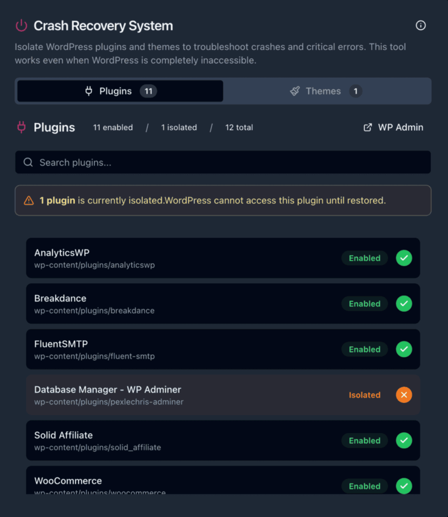Click the magnifier icon in the search bar

click(x=28, y=162)
